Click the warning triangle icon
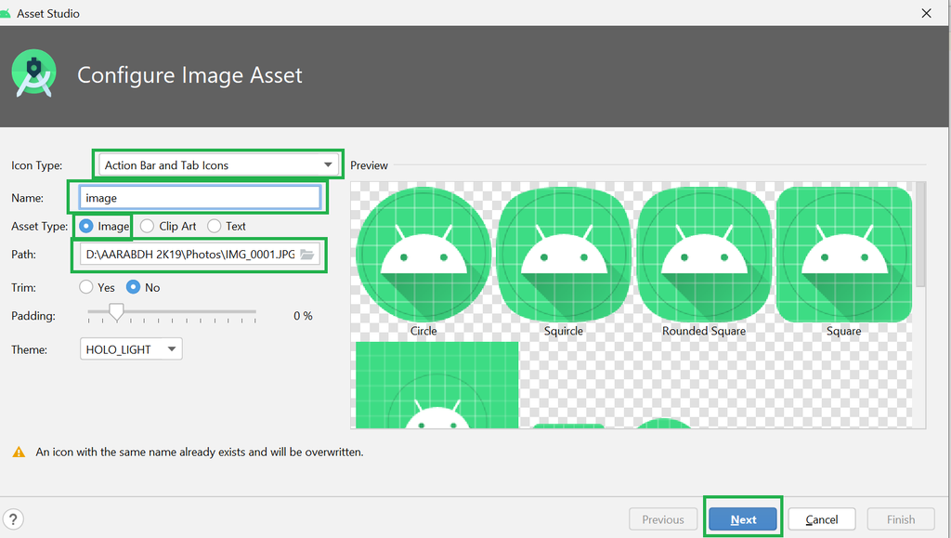951x538 pixels. (x=19, y=452)
